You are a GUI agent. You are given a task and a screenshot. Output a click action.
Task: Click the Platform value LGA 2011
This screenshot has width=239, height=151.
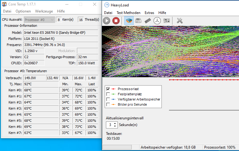click(60, 39)
